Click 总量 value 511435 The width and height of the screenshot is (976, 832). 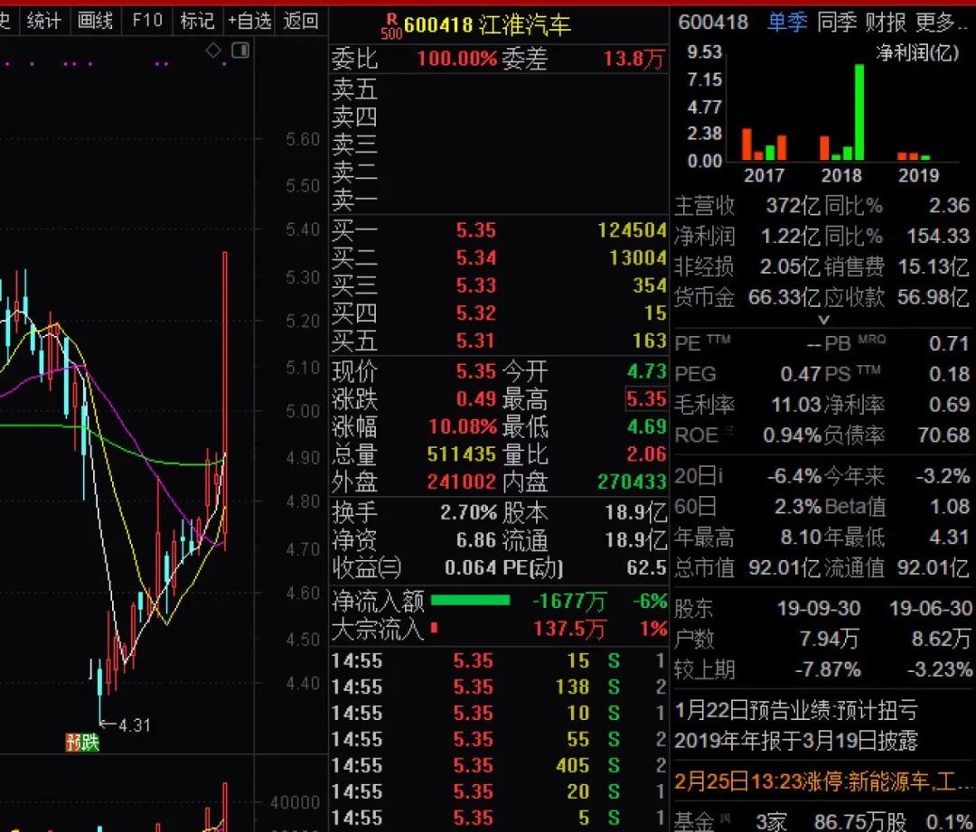(x=462, y=454)
